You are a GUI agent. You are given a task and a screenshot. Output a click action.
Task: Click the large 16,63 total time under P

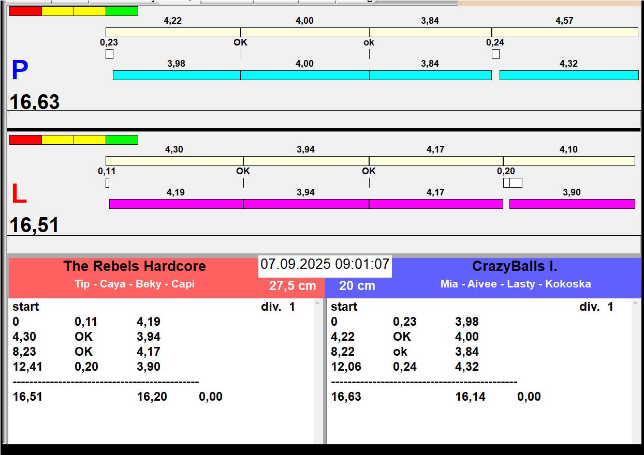(x=35, y=102)
